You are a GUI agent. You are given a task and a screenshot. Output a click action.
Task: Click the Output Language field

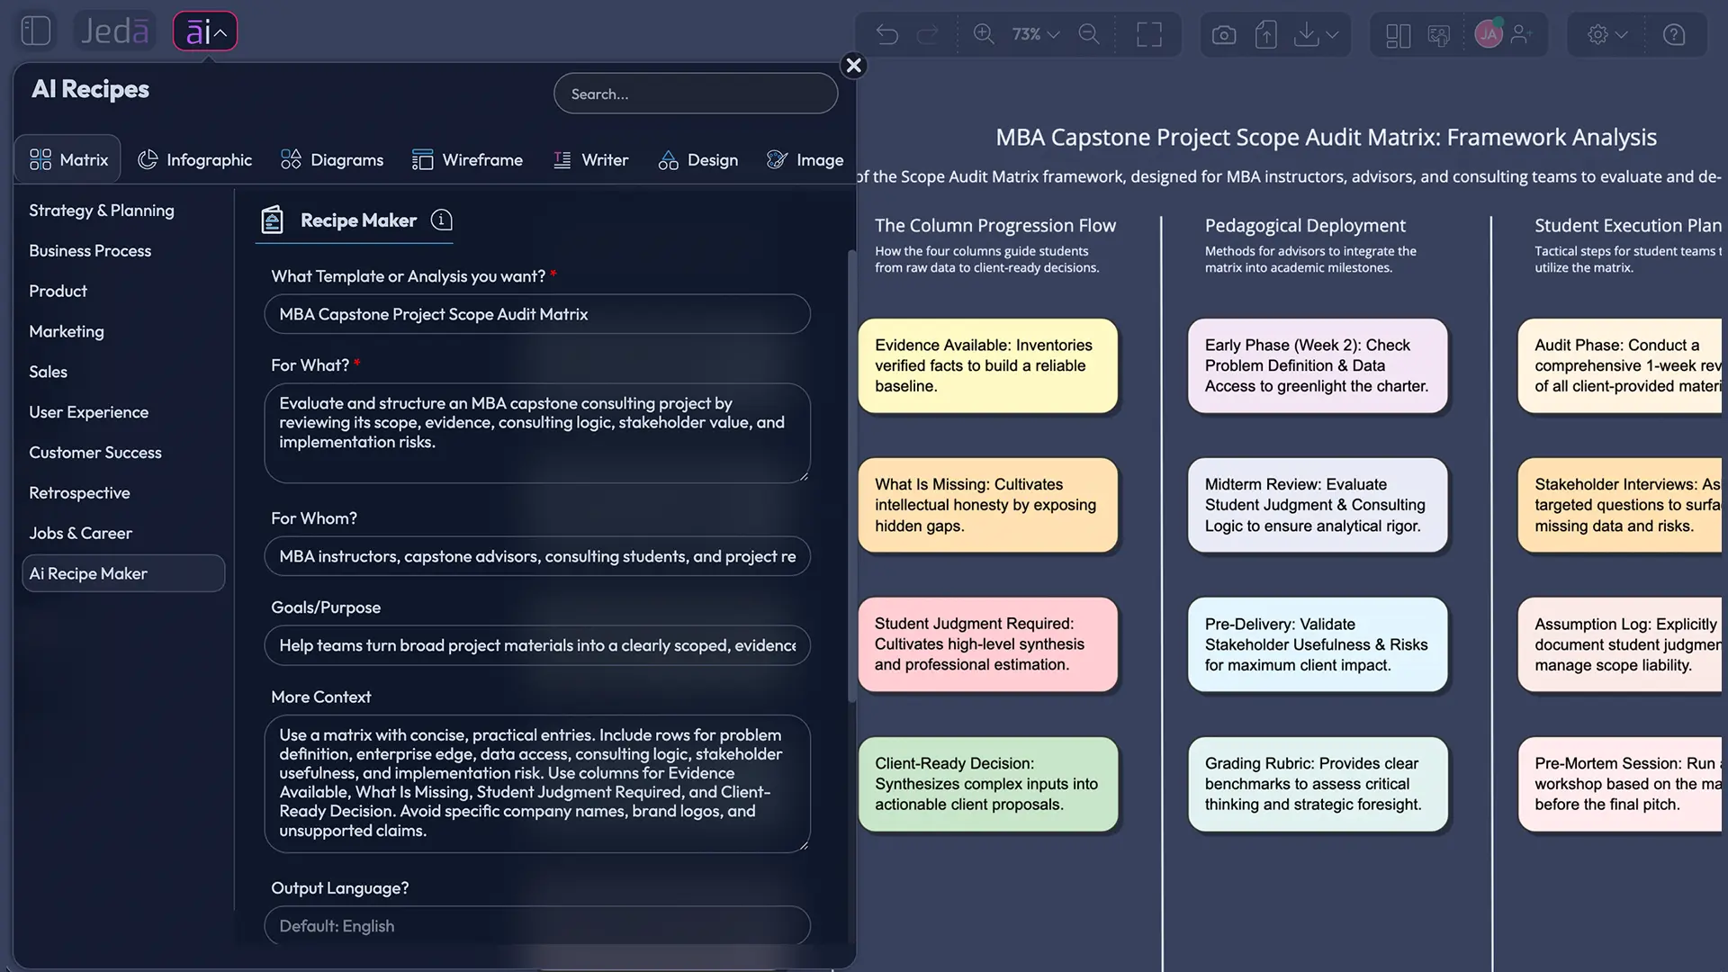pos(537,925)
